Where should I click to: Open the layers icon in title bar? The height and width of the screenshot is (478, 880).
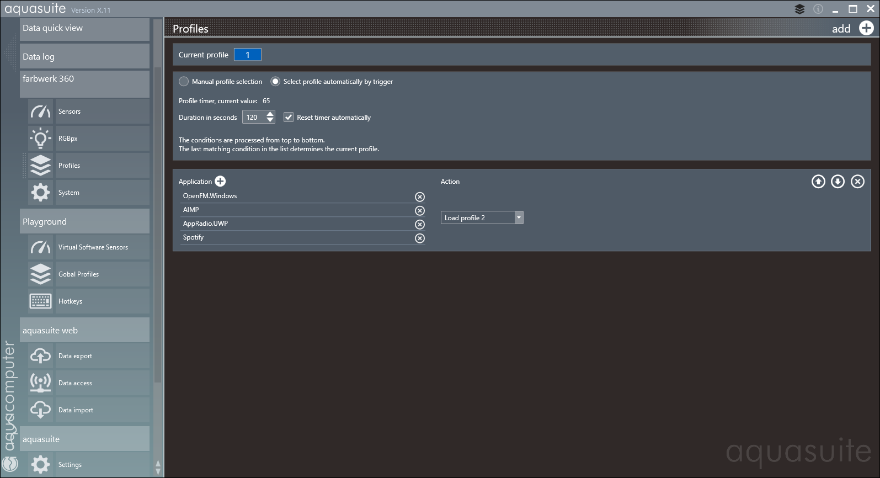799,9
